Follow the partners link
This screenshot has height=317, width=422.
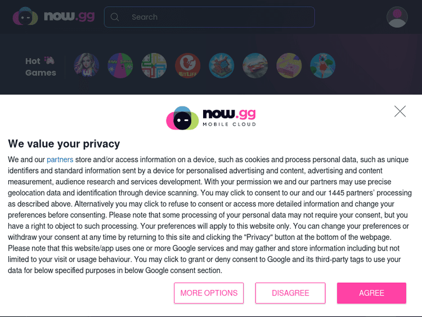[60, 160]
